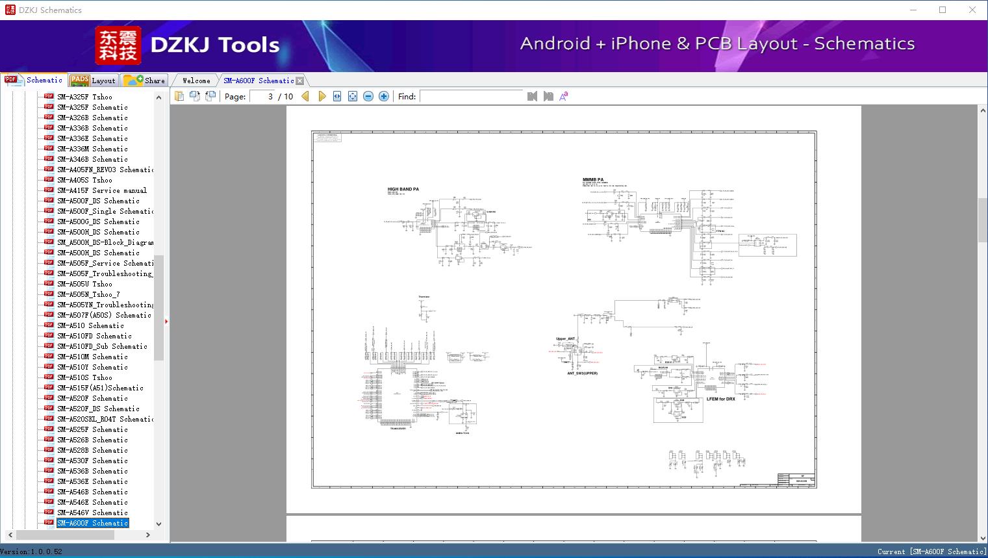Screen dimensions: 988x558
Task: Close the SM-A600F Schematic tab
Action: pos(300,81)
